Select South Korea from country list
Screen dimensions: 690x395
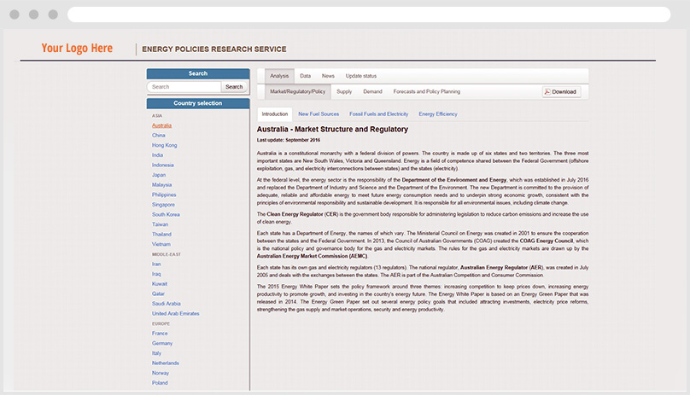tap(166, 214)
